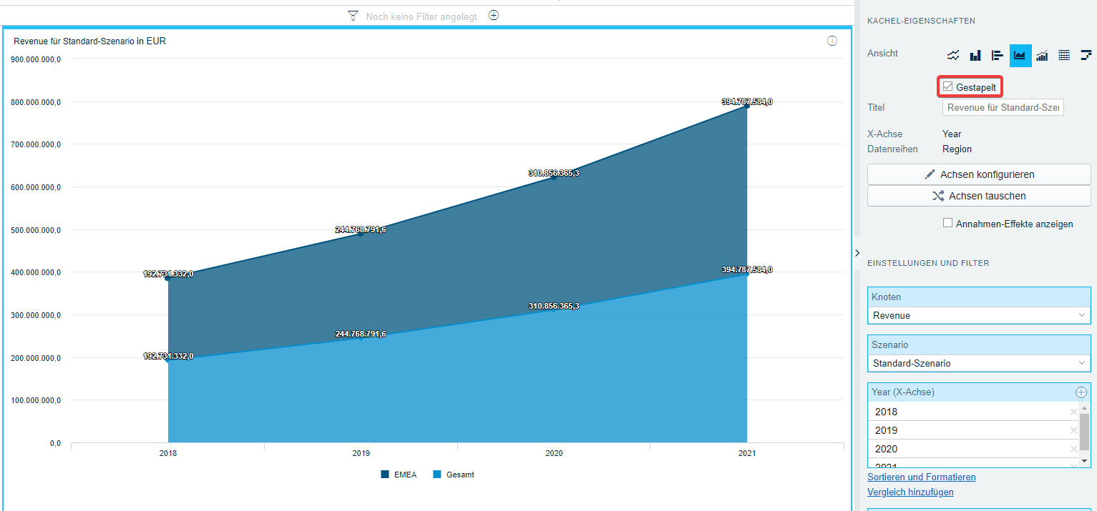The height and width of the screenshot is (511, 1097).
Task: Select the vertical bar chart view
Action: pyautogui.click(x=975, y=55)
